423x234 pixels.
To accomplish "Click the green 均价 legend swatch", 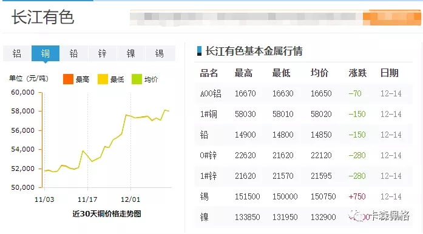I will pyautogui.click(x=137, y=79).
